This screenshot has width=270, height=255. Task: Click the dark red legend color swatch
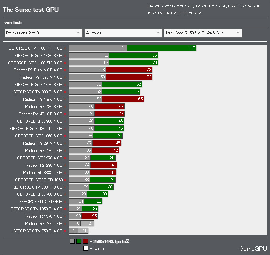[85, 241]
